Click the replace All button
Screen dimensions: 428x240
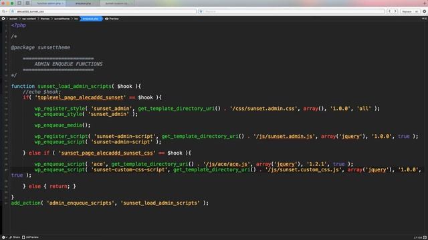(417, 11)
